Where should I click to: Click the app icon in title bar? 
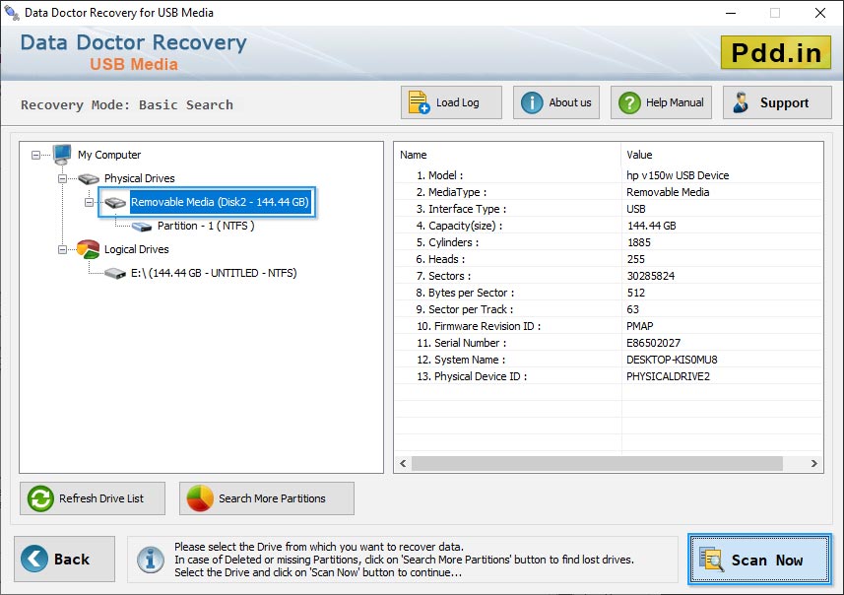[x=11, y=12]
